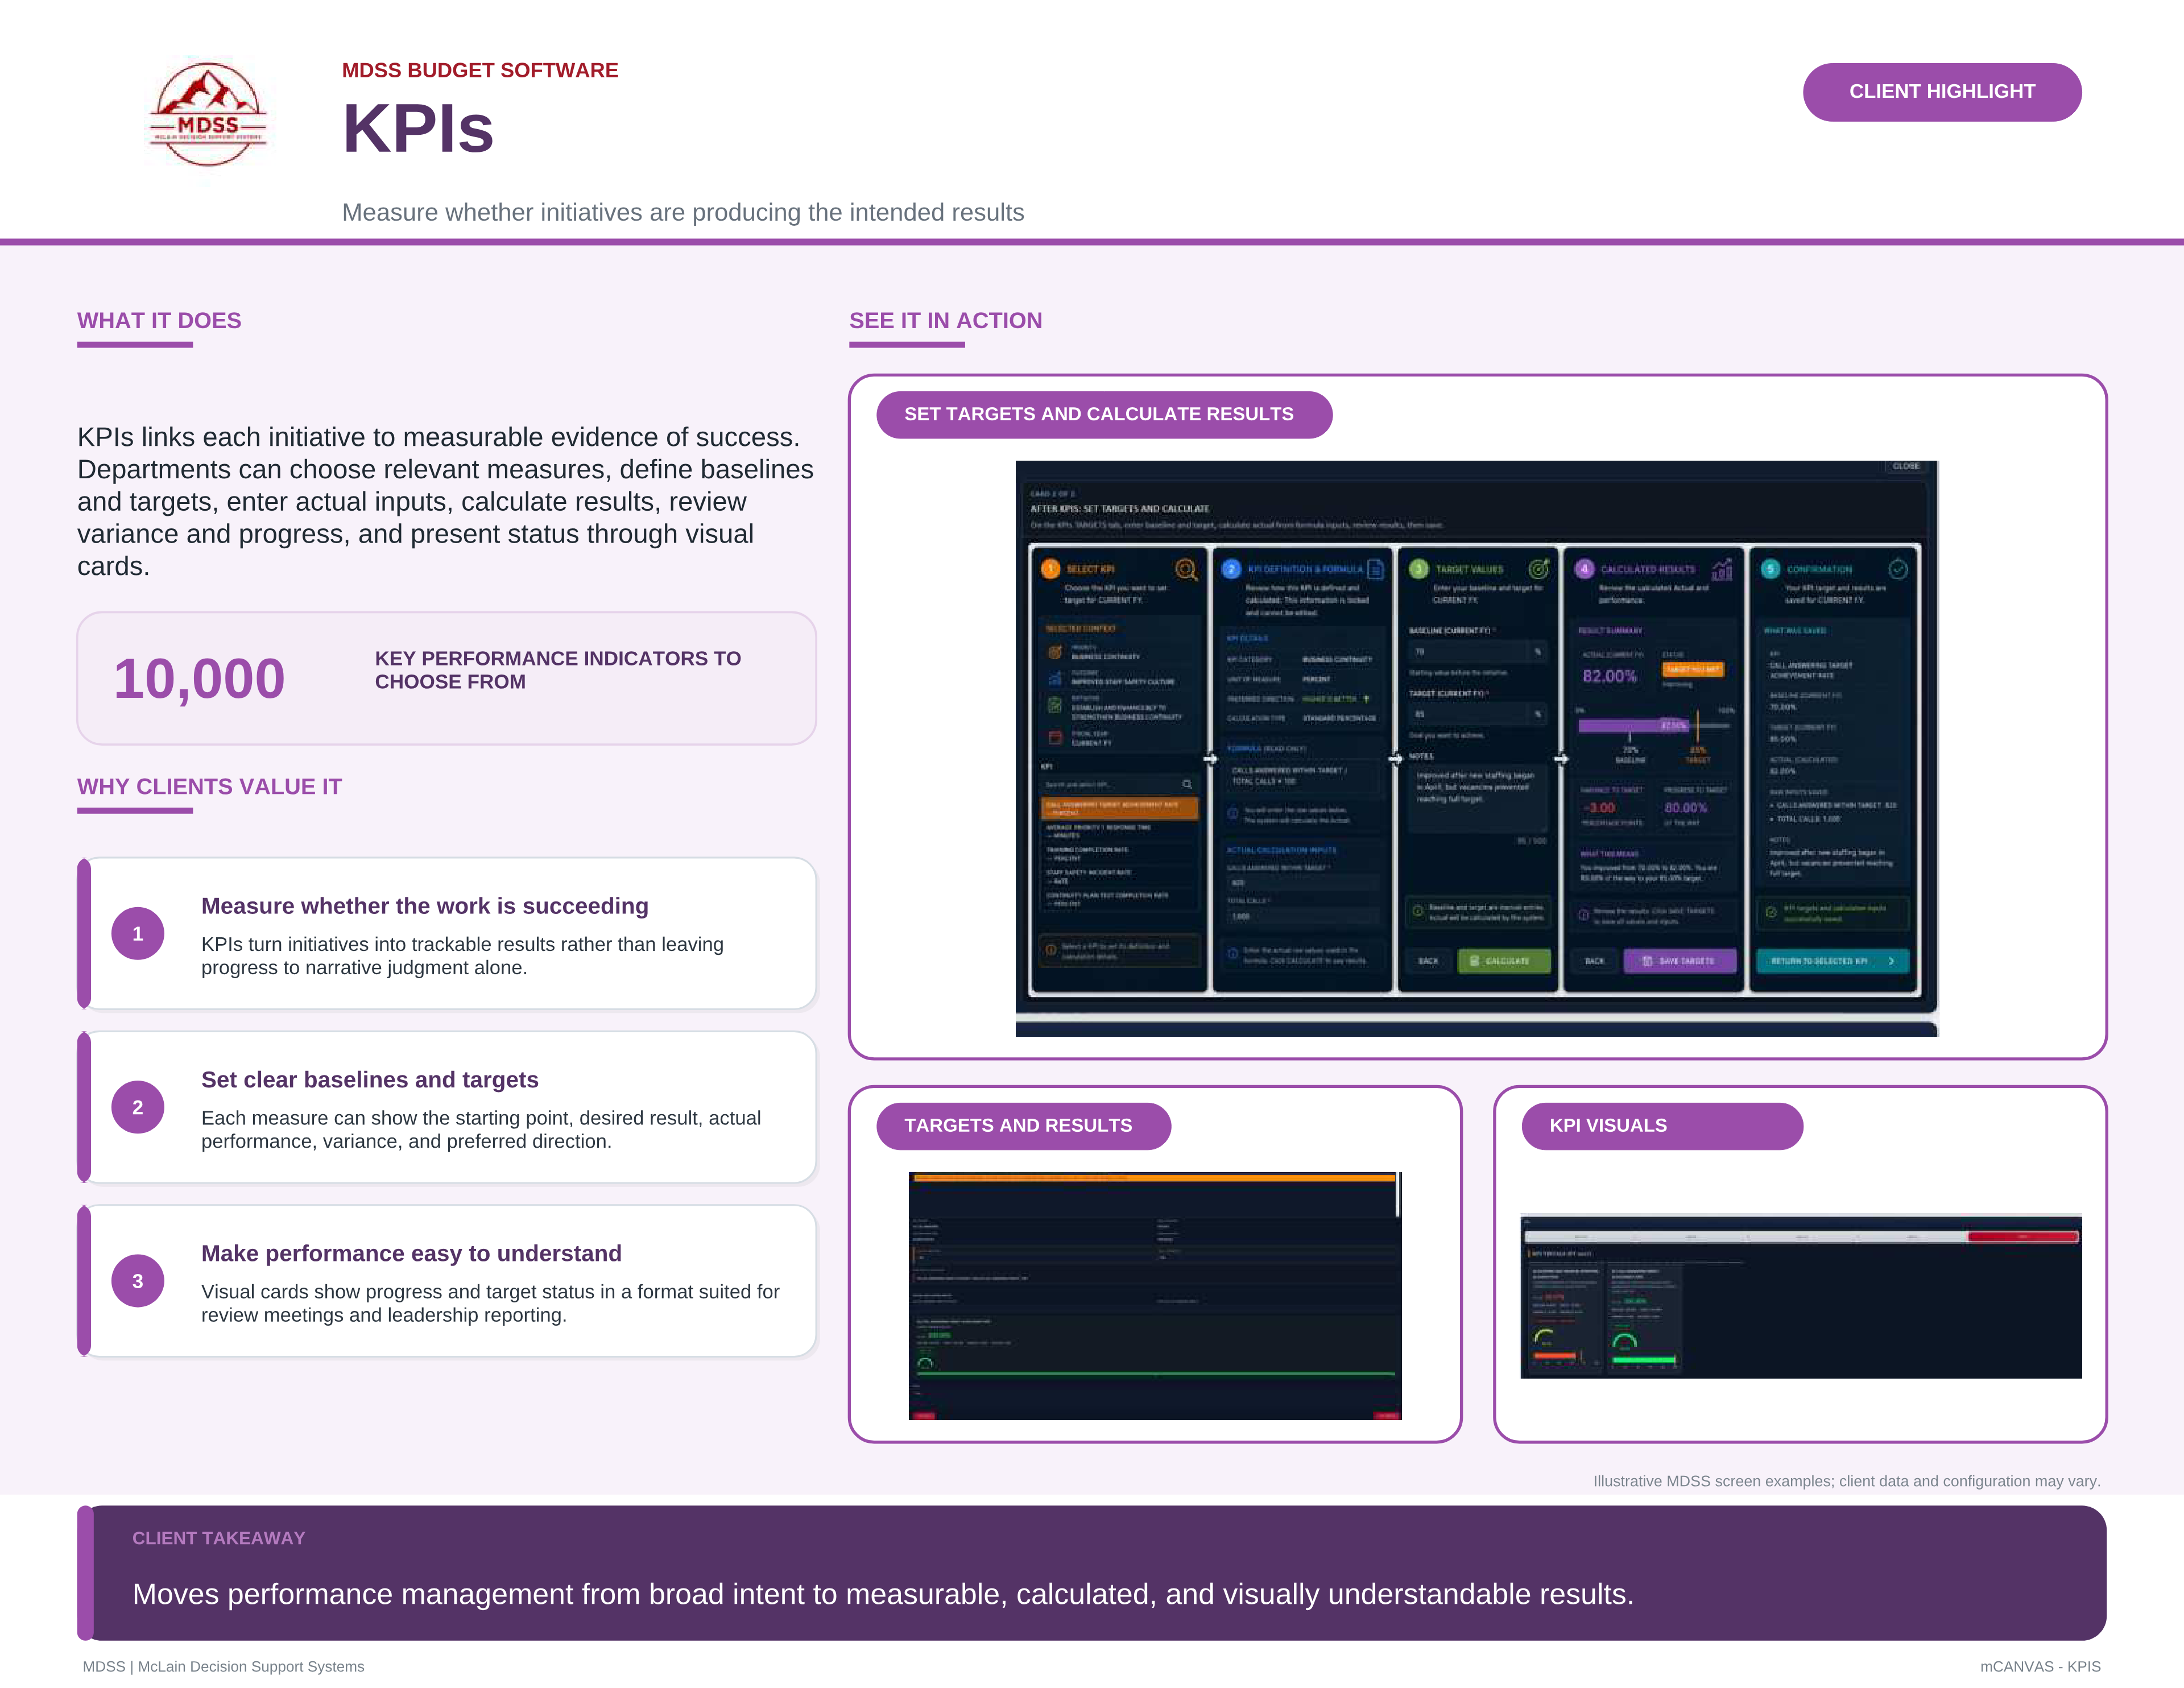Select Call Answering Target Achievement Rate in KPI list
2184x1688 pixels.
pyautogui.click(x=1119, y=808)
